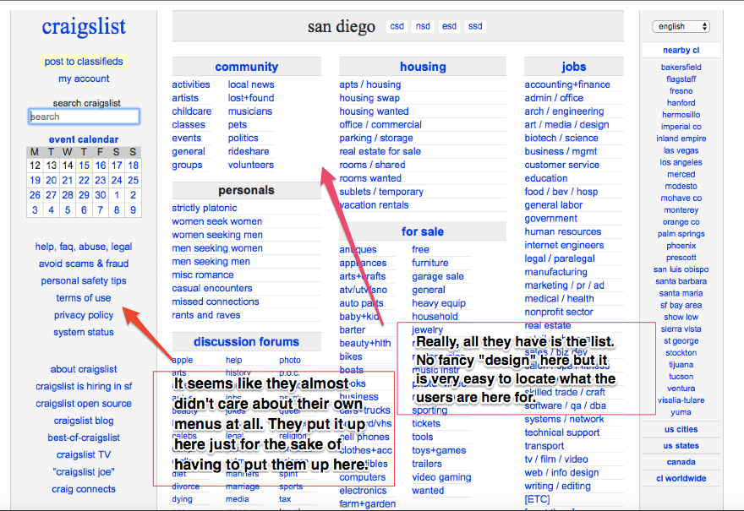Open the farm+garden link
Screen dimensions: 744x511
pos(367,504)
